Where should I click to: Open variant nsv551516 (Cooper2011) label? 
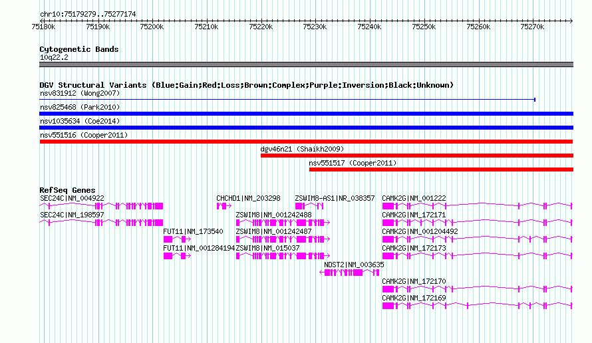pos(84,135)
